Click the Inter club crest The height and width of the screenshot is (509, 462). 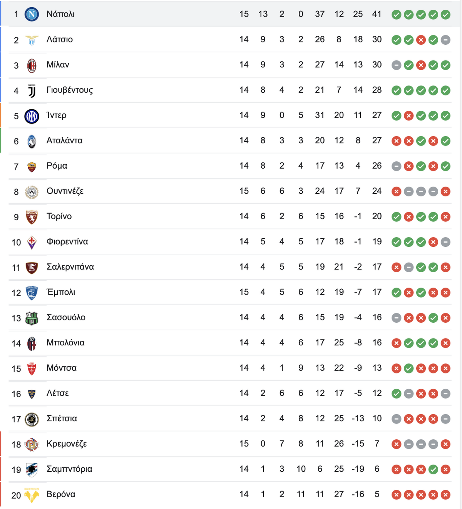(32, 116)
